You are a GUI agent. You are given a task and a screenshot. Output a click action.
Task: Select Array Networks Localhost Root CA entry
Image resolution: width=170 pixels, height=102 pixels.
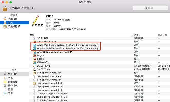point(99,52)
